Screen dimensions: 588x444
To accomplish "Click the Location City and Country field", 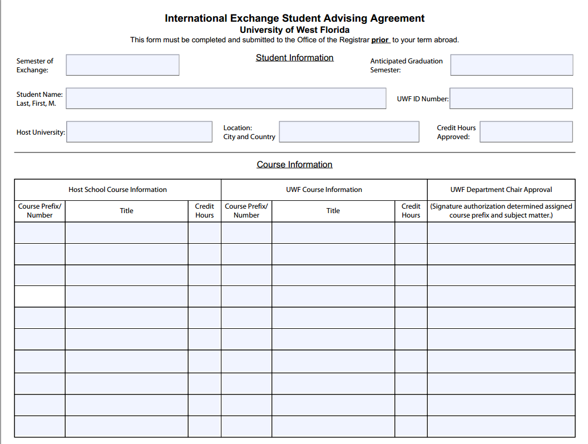I will [349, 132].
